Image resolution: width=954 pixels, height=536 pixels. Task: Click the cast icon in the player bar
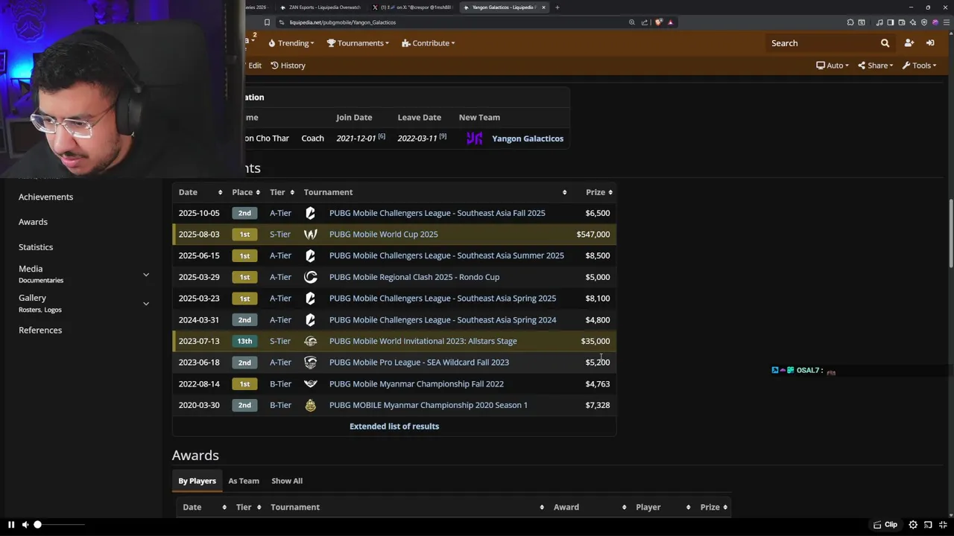[929, 525]
